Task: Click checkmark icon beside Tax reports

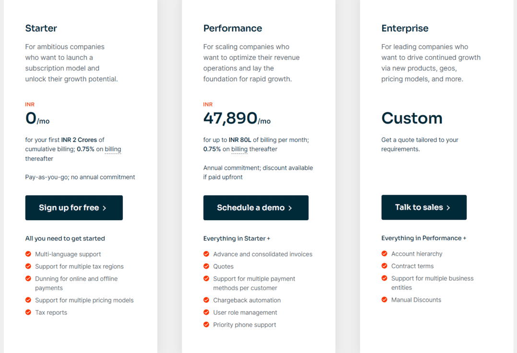Action: coord(28,312)
